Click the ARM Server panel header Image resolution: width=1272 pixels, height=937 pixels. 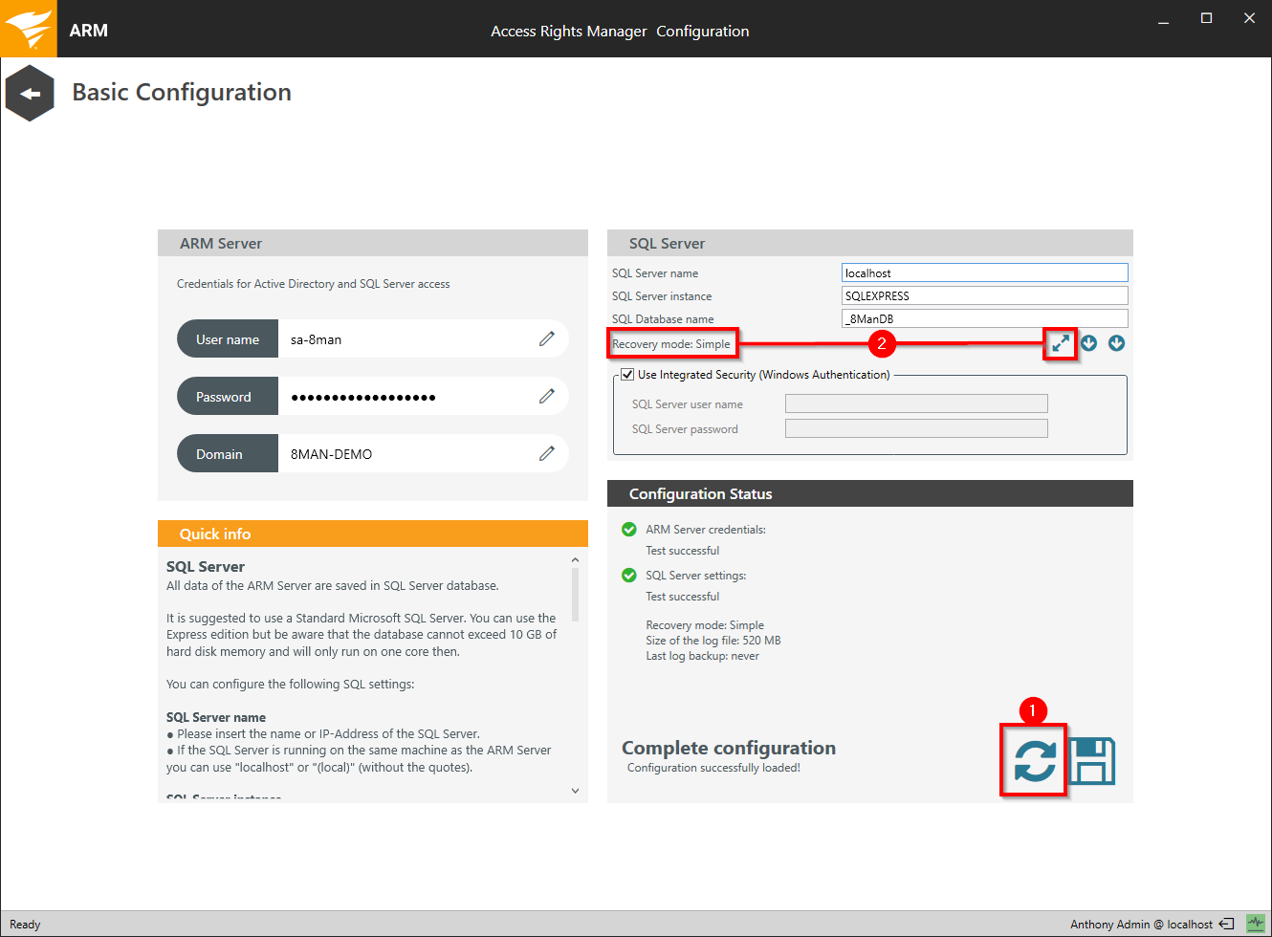point(373,243)
